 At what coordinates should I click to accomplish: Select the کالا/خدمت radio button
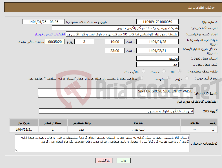(x=143, y=71)
